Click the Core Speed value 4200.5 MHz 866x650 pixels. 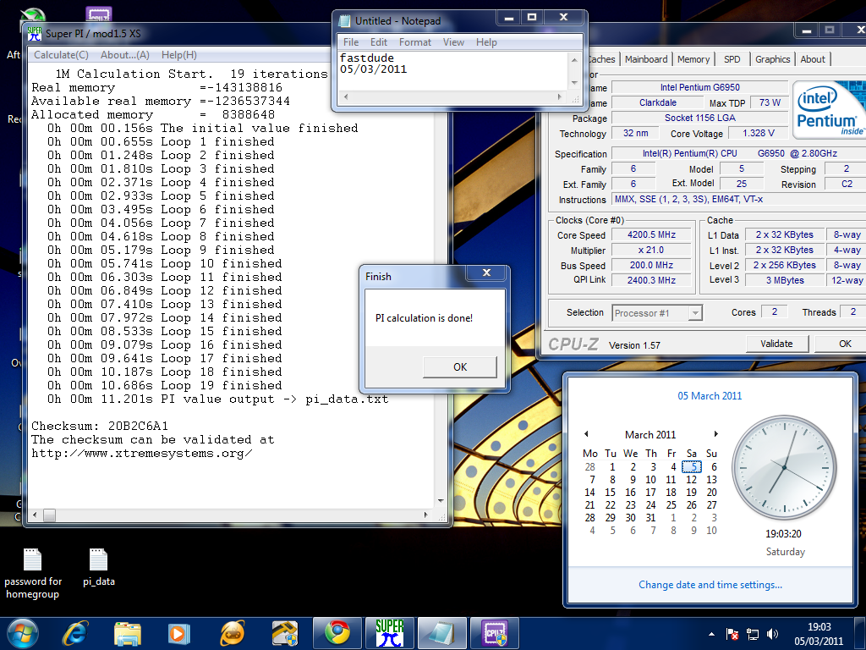[x=651, y=234]
